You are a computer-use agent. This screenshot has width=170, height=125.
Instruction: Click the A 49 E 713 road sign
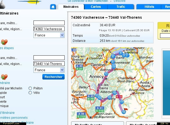(81, 115)
